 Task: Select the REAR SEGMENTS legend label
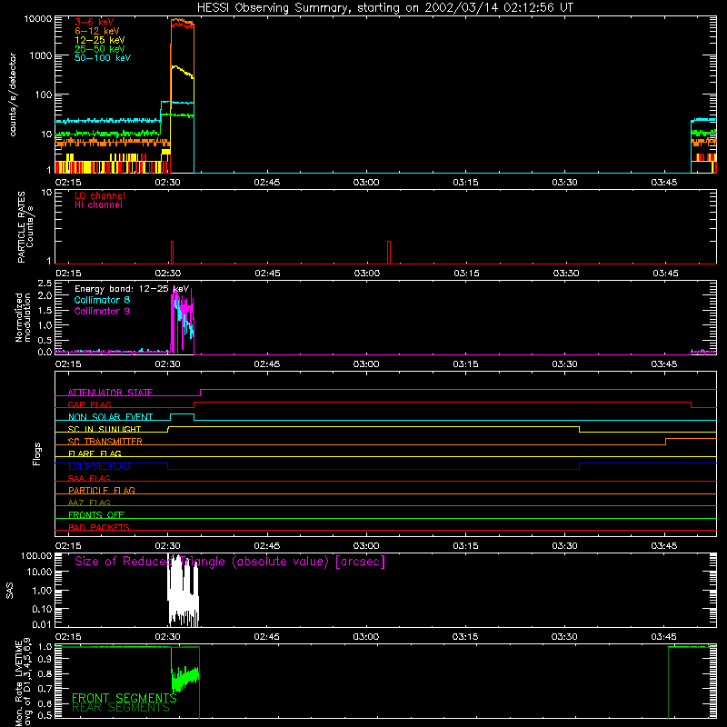121,708
